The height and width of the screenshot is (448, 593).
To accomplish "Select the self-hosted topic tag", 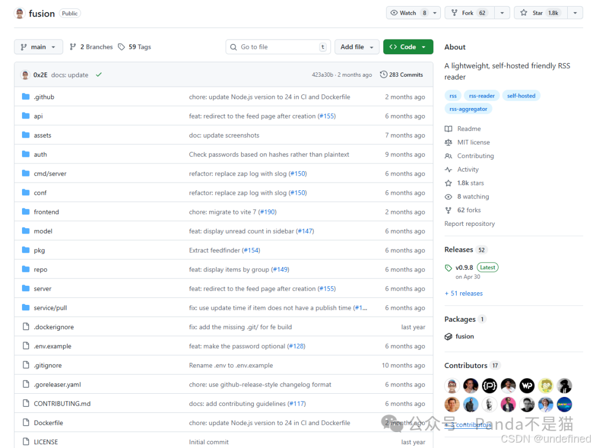I will coord(521,96).
